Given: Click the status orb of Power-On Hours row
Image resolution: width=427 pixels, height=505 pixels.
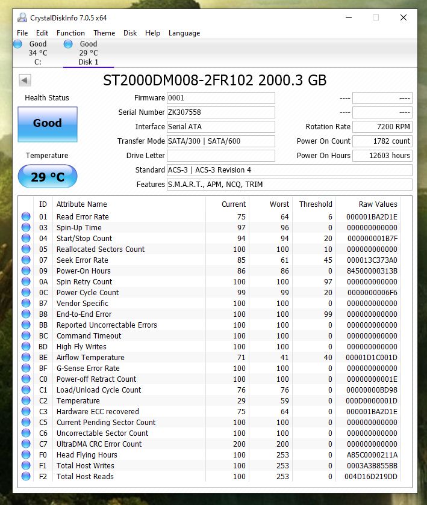Looking at the screenshot, I should 26,271.
